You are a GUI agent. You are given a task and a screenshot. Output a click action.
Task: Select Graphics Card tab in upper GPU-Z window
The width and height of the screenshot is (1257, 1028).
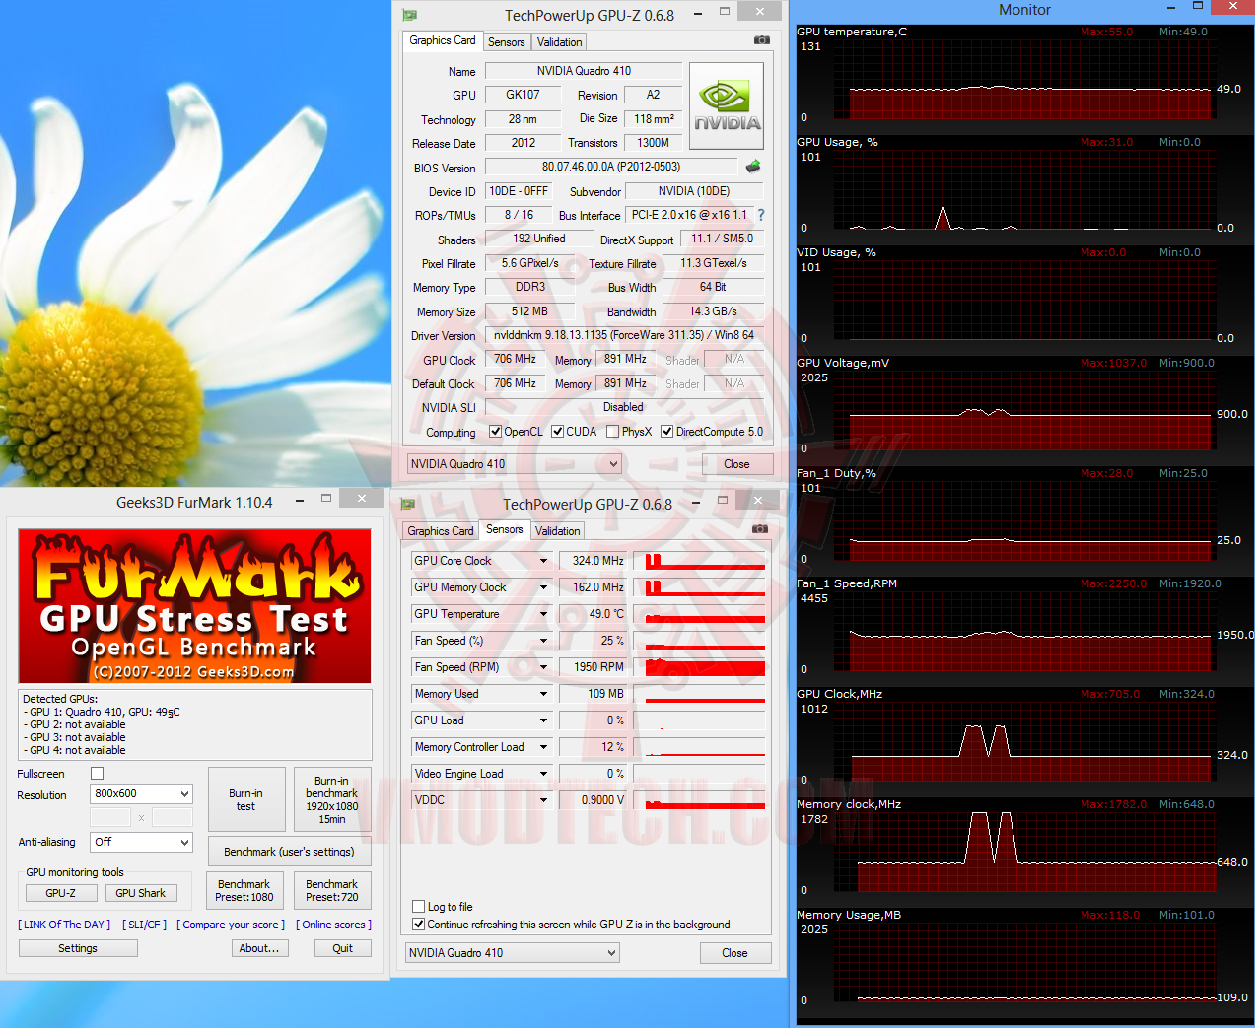pos(442,40)
